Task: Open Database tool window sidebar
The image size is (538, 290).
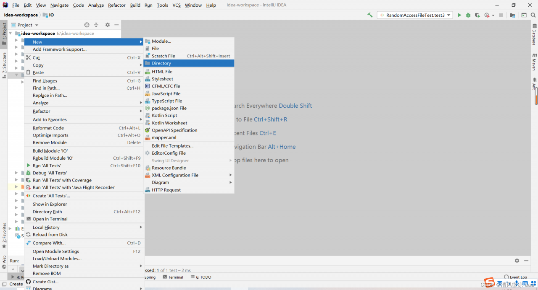Action: click(x=534, y=35)
